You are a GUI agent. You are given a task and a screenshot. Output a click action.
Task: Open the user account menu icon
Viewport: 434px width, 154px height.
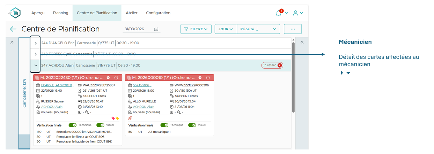[x=296, y=13]
